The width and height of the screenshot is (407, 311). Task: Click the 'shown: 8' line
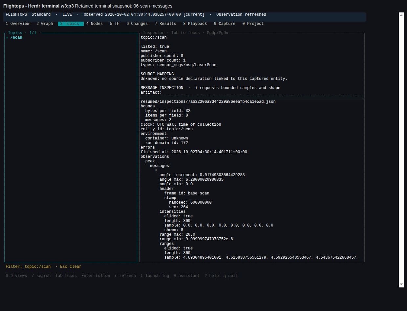tap(174, 230)
